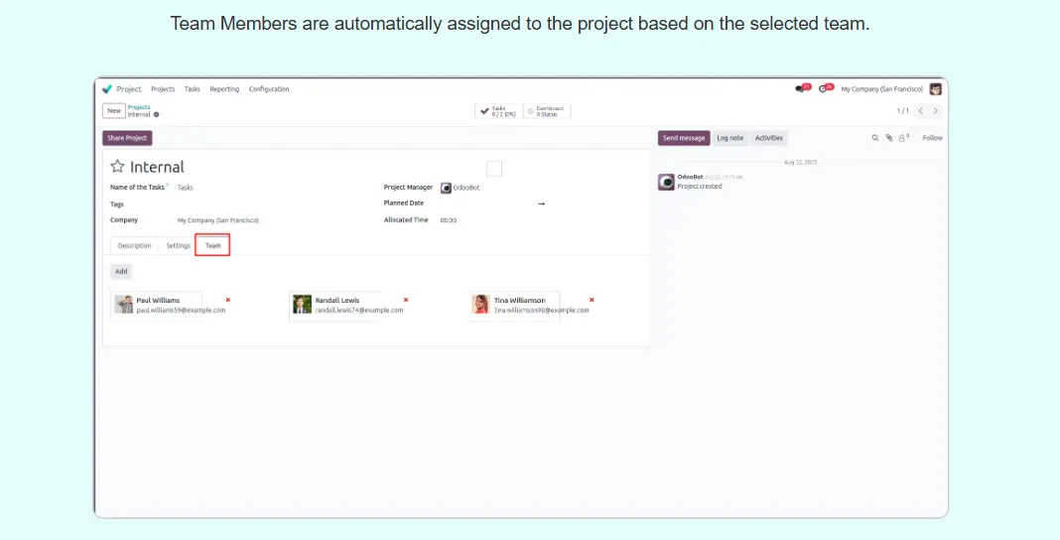Toggle the favorite star beside Internal
This screenshot has width=1060, height=540.
coord(117,167)
